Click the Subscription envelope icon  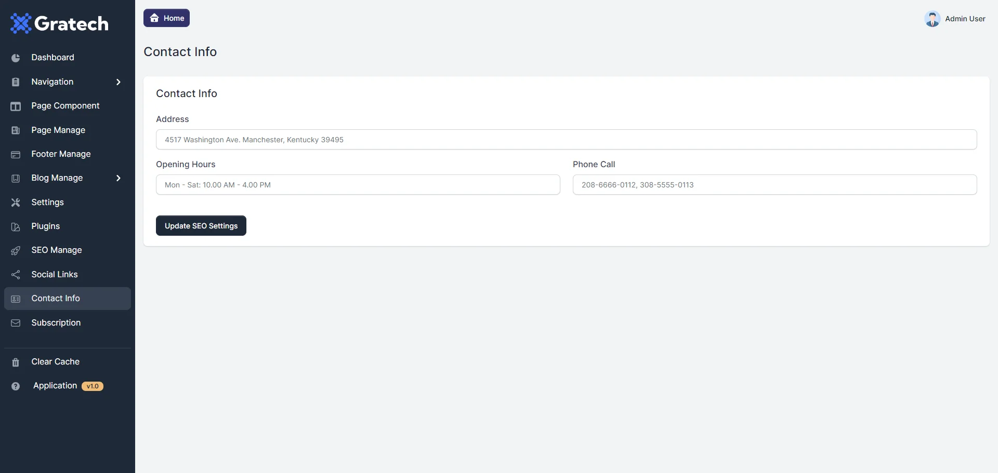click(16, 323)
